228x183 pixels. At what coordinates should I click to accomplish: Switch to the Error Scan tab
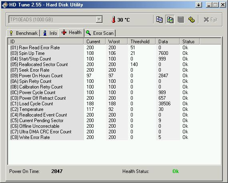(100, 33)
